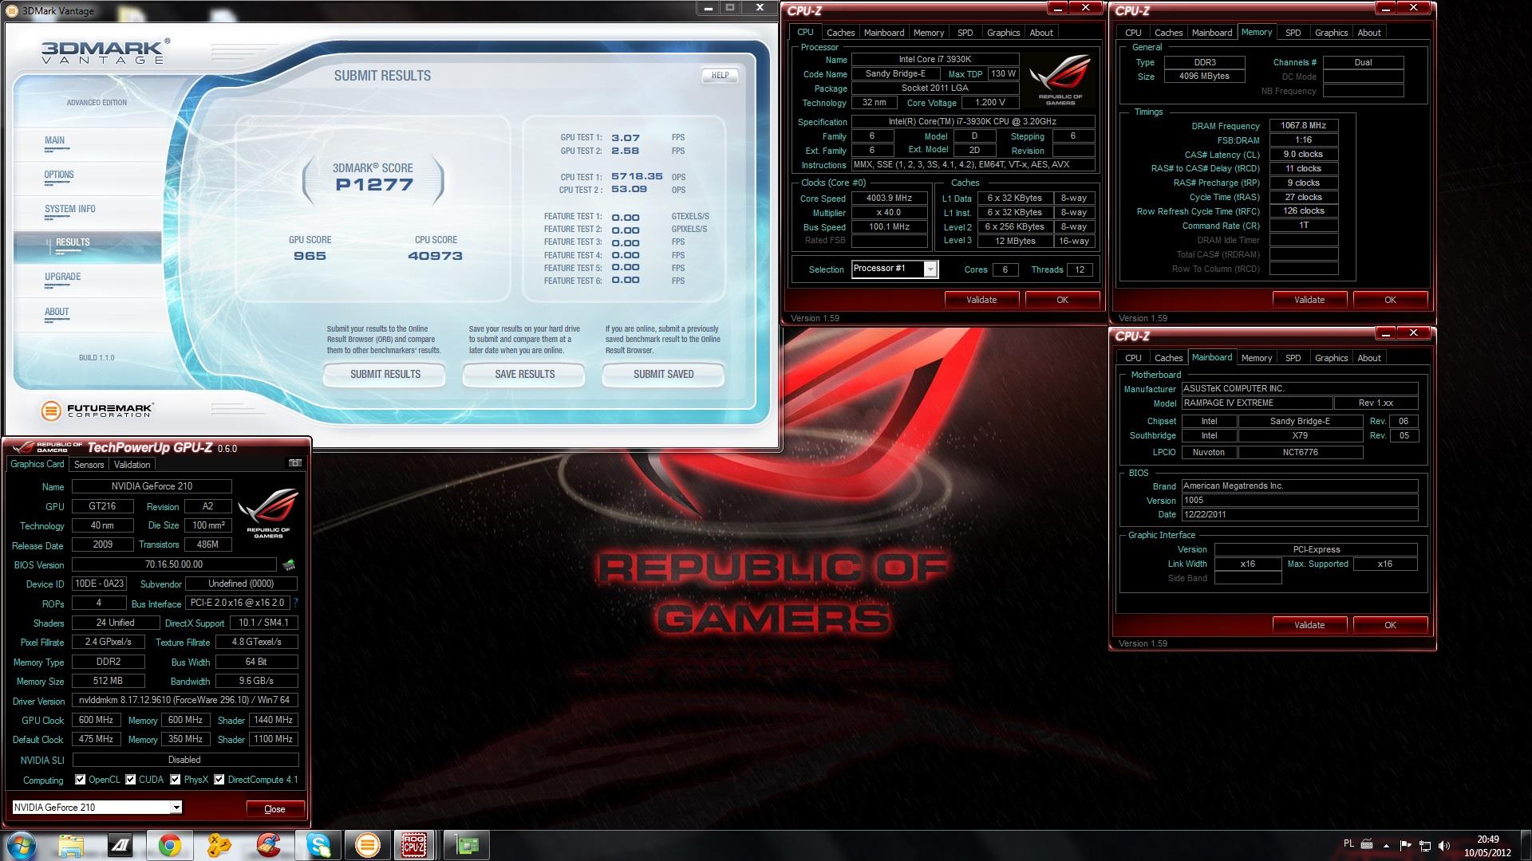Click the Bus Interface question mark help
The height and width of the screenshot is (861, 1532).
tap(296, 603)
